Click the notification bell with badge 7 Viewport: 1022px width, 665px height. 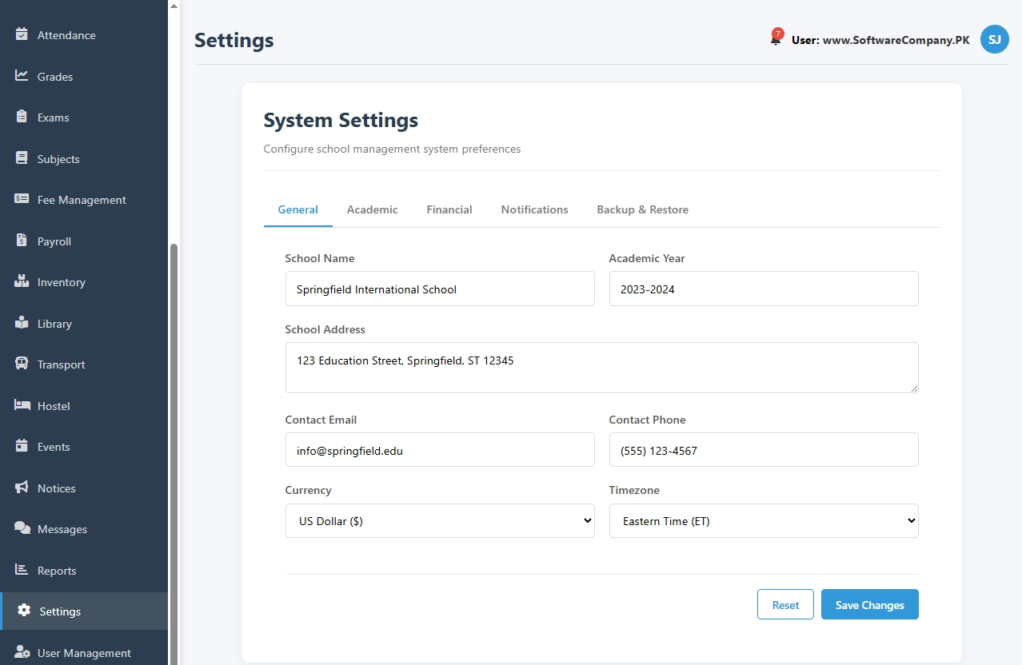(x=775, y=39)
